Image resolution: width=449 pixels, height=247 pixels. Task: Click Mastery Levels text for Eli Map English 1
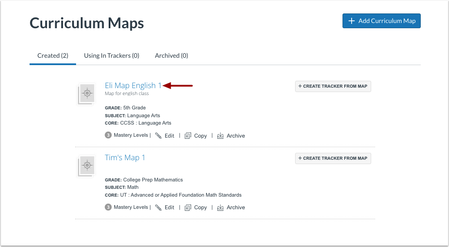click(131, 135)
